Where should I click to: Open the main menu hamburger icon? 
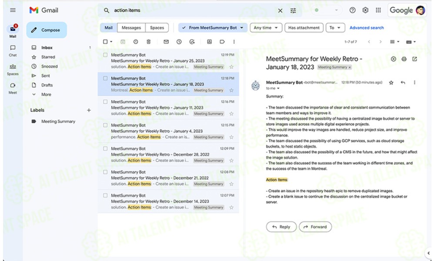pyautogui.click(x=13, y=10)
